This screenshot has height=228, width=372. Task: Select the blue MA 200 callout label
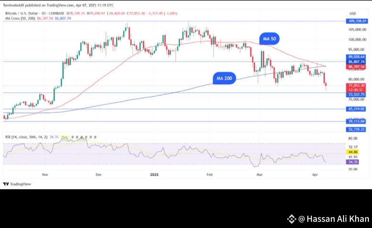pos(224,78)
